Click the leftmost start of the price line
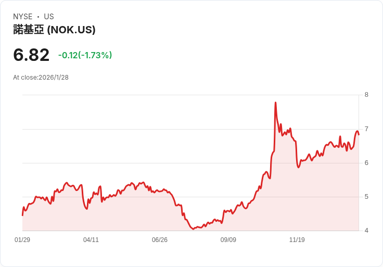The height and width of the screenshot is (267, 383). [x=22, y=215]
